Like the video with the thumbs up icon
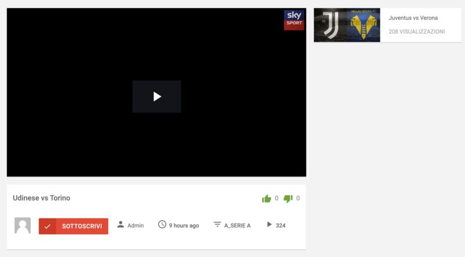This screenshot has height=257, width=465. coord(267,199)
